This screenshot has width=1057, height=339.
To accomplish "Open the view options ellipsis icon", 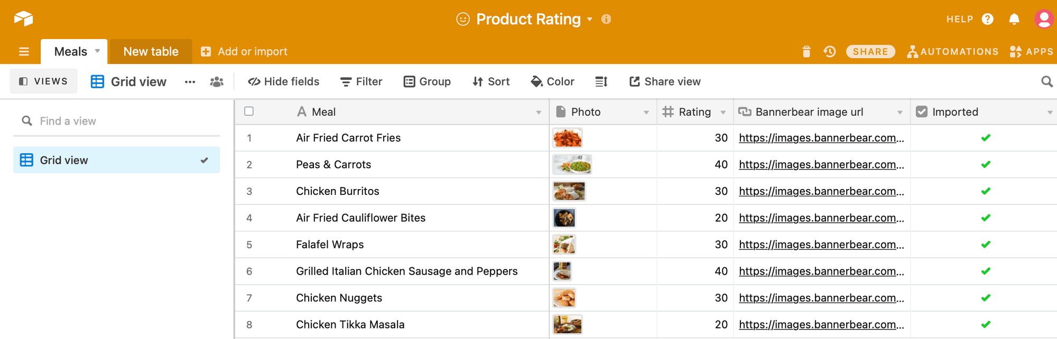I will coord(190,82).
